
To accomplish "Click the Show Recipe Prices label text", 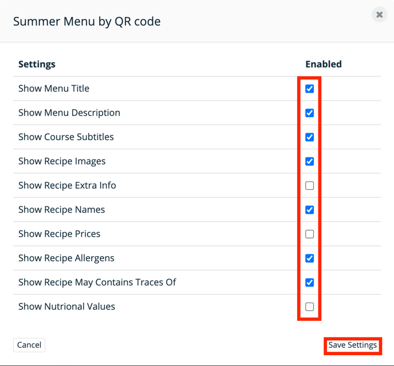I will click(x=60, y=234).
